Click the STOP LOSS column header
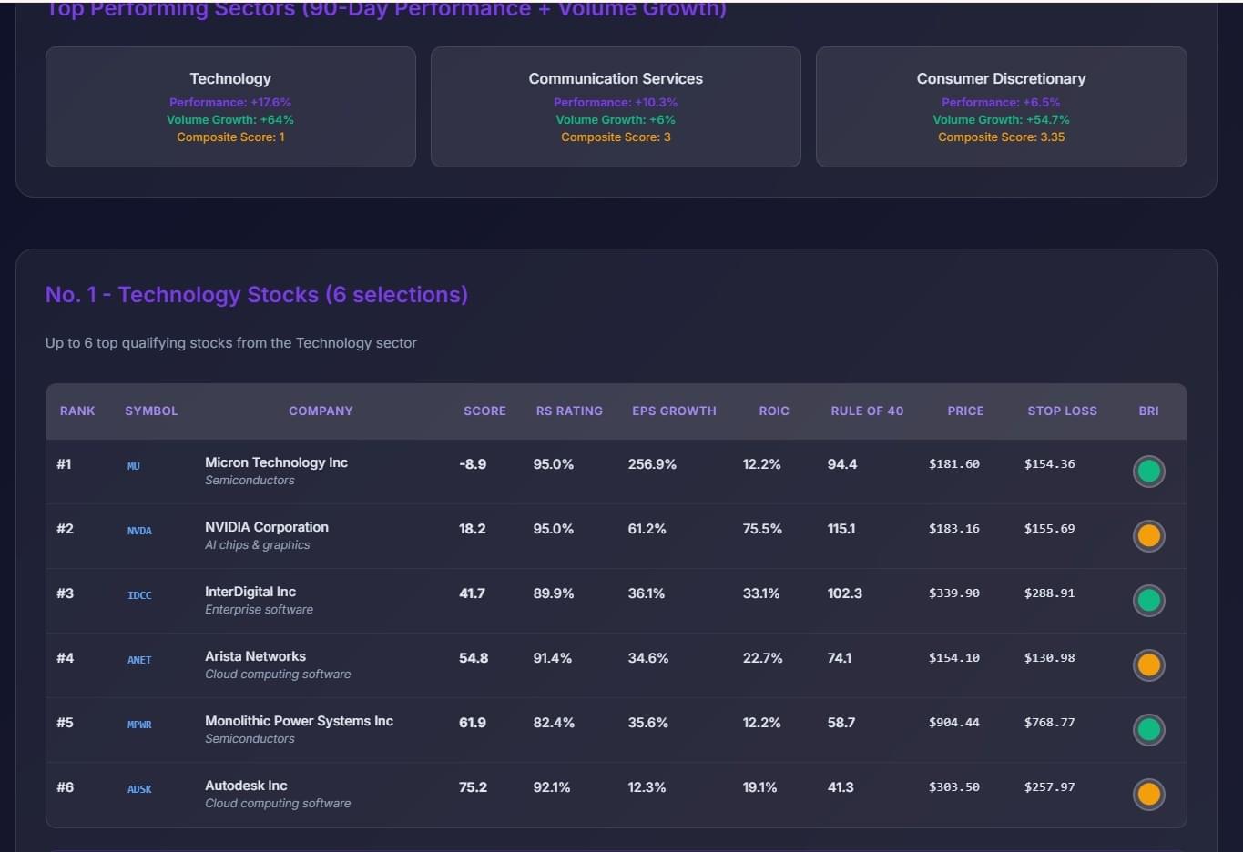1243x852 pixels. [1062, 411]
